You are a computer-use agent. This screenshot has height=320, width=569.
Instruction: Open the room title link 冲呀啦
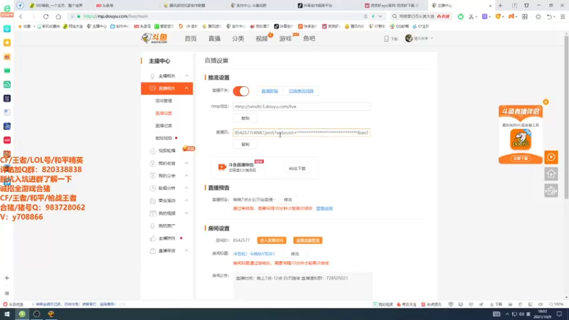click(x=254, y=254)
